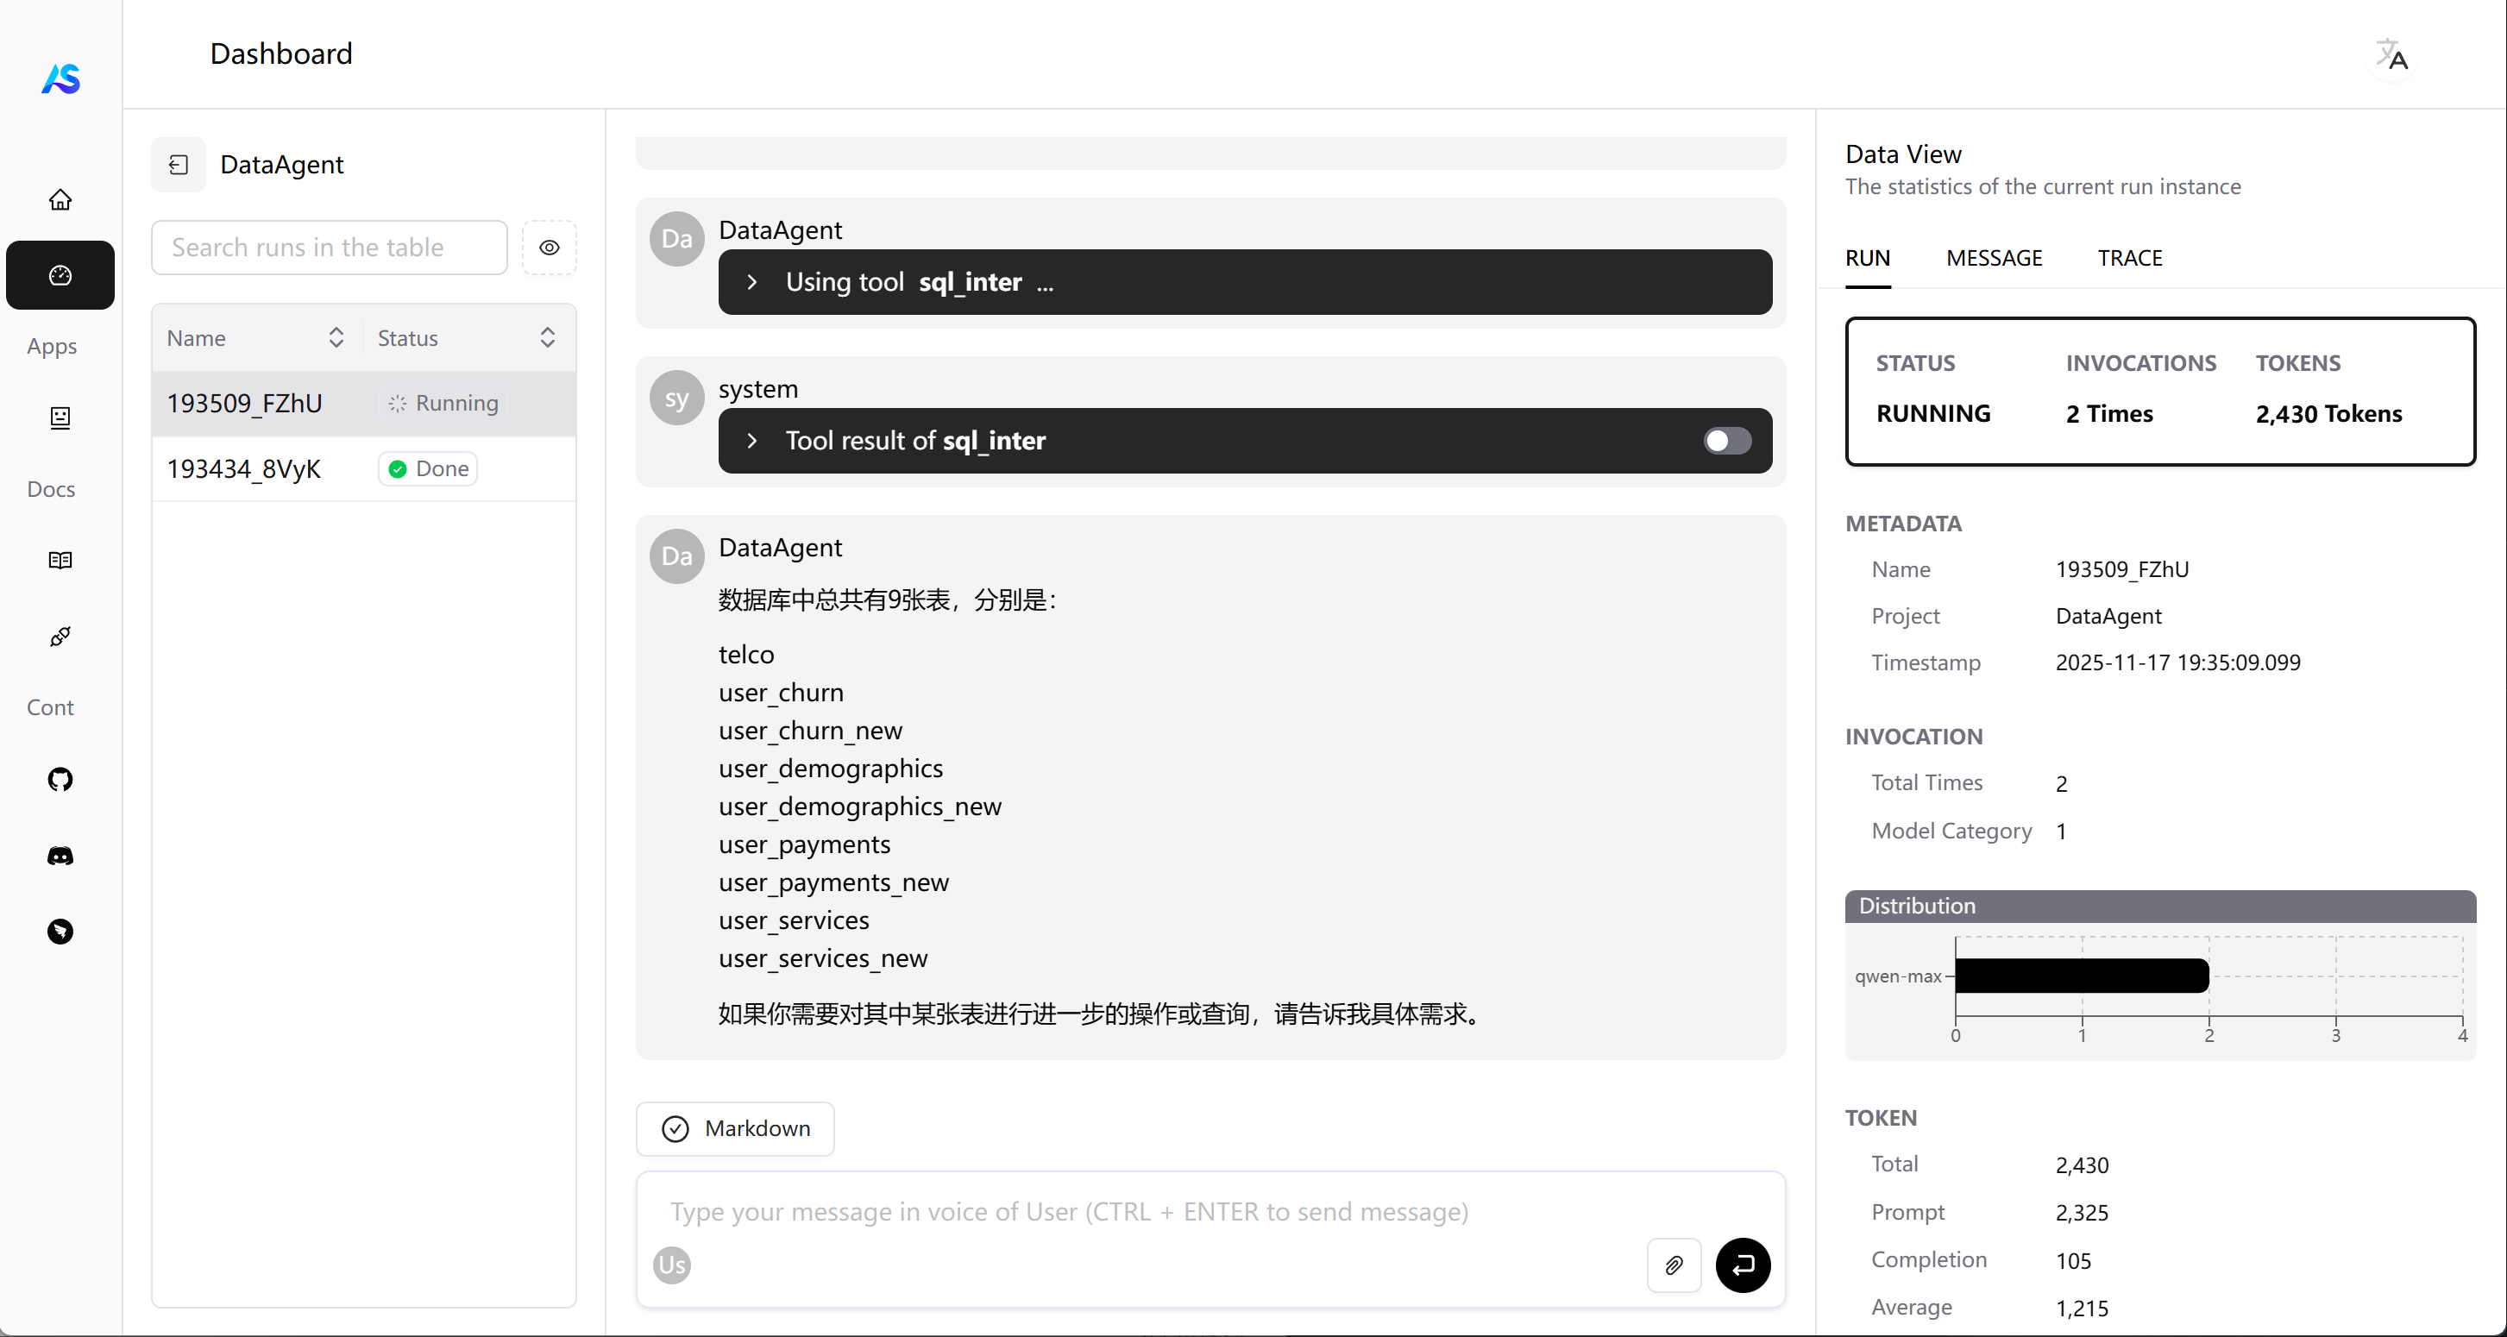Click the 2,430 Tokens summary value
Screen dimensions: 2507x1337
2329,413
